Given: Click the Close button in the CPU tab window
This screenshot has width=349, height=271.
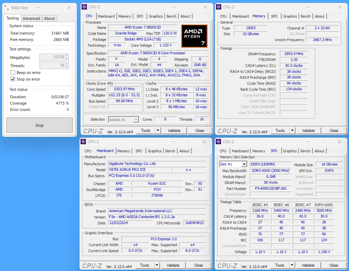Looking at the screenshot, I should tap(200, 130).
